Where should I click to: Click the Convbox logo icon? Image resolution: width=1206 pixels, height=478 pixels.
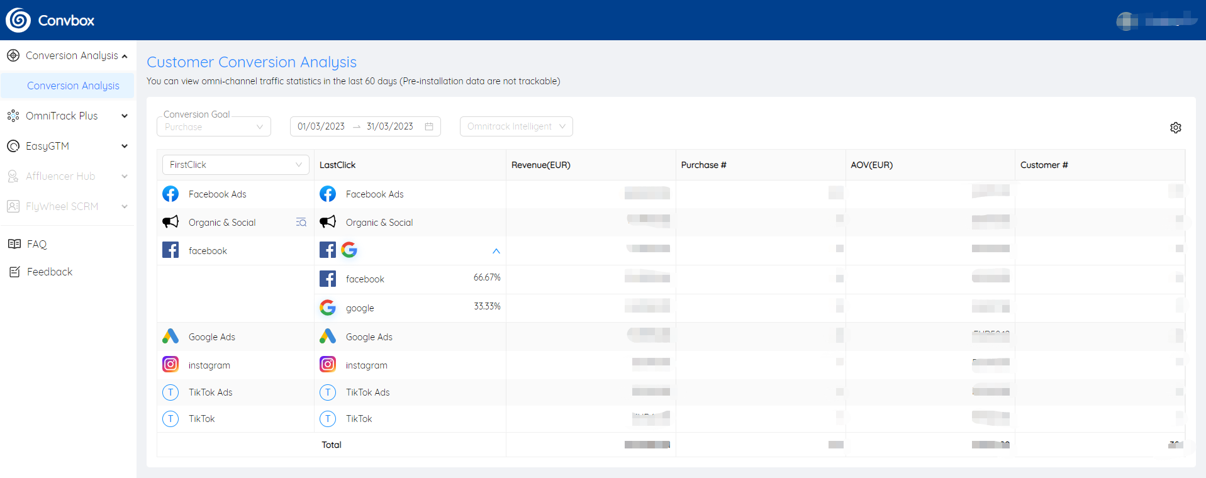point(18,20)
